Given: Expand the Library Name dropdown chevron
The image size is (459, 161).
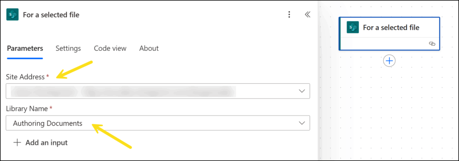Looking at the screenshot, I should [302, 123].
